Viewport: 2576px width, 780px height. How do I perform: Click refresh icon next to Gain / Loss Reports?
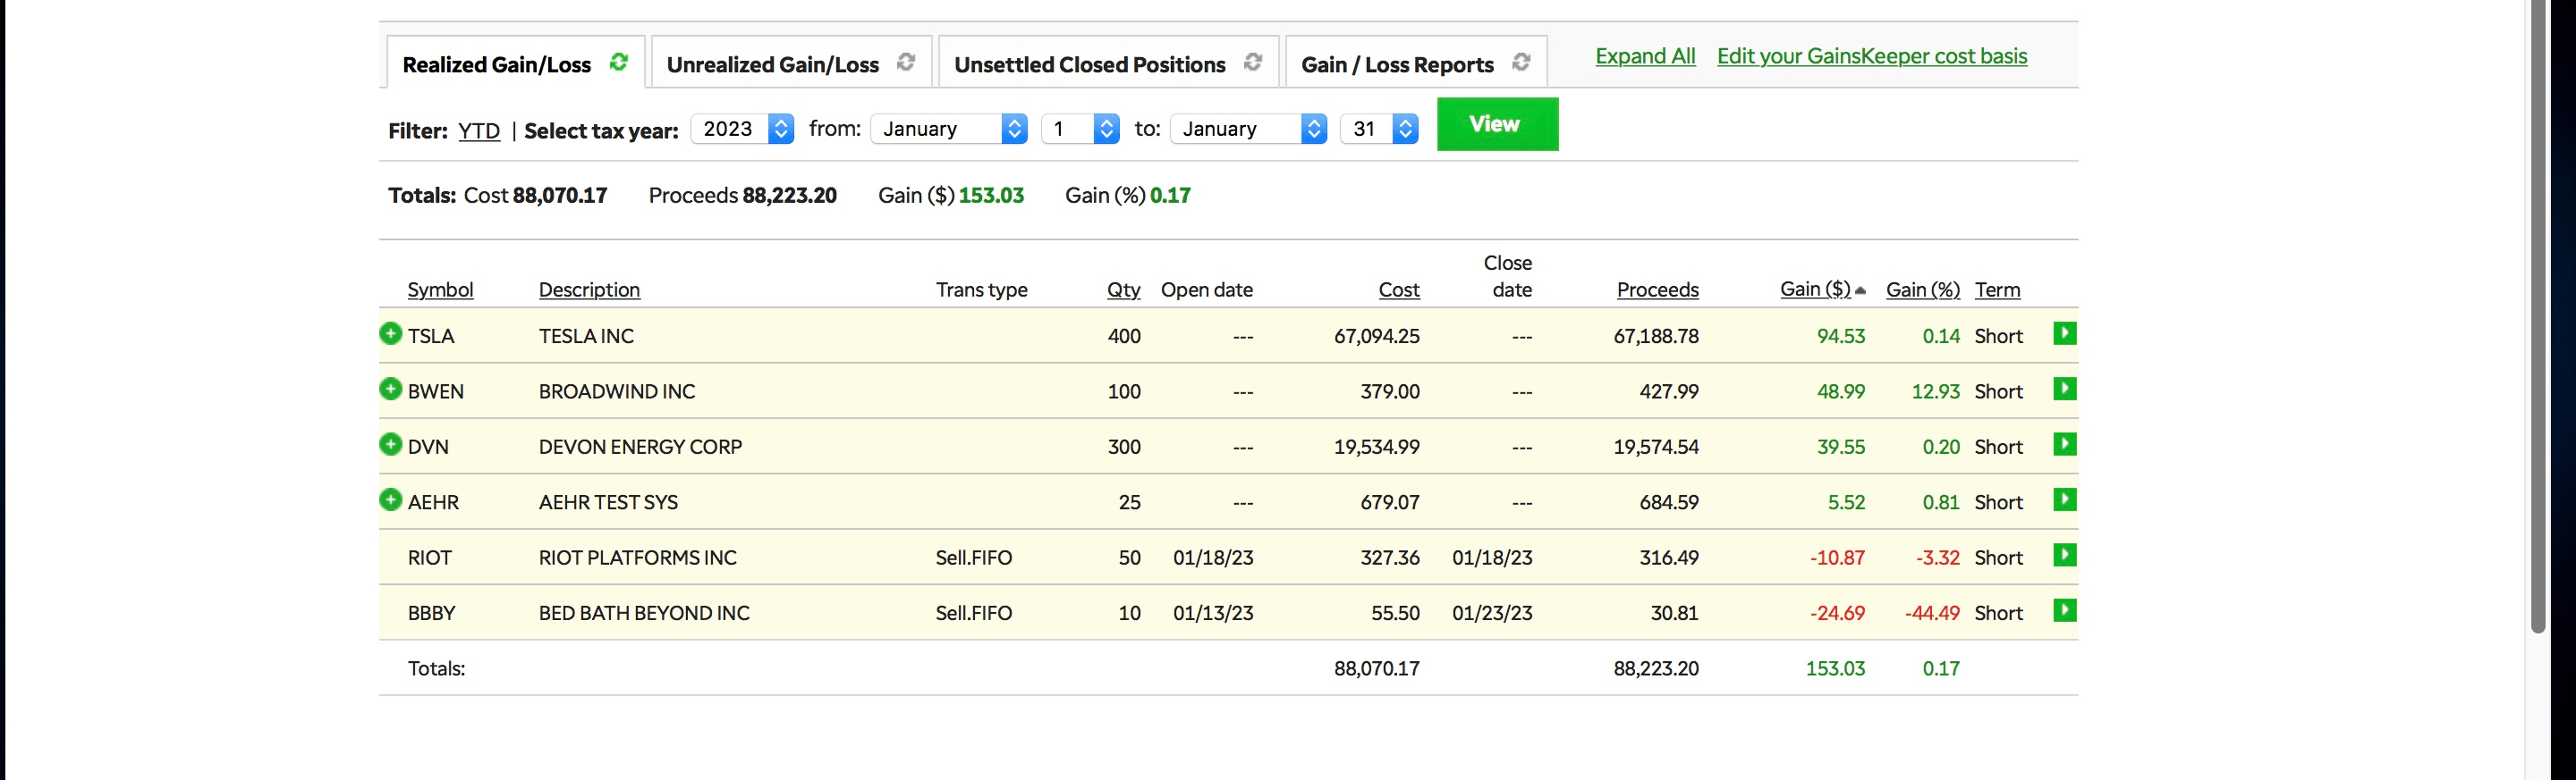click(1520, 63)
